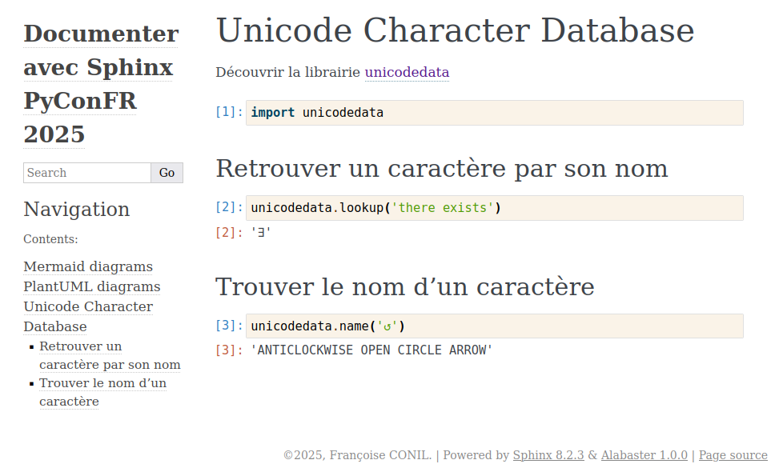
Task: Go to 'Trouver le nom d'un caractère' sidebar entry
Action: click(x=102, y=392)
